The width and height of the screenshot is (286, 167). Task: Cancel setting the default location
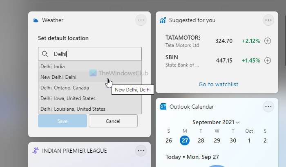click(x=113, y=121)
